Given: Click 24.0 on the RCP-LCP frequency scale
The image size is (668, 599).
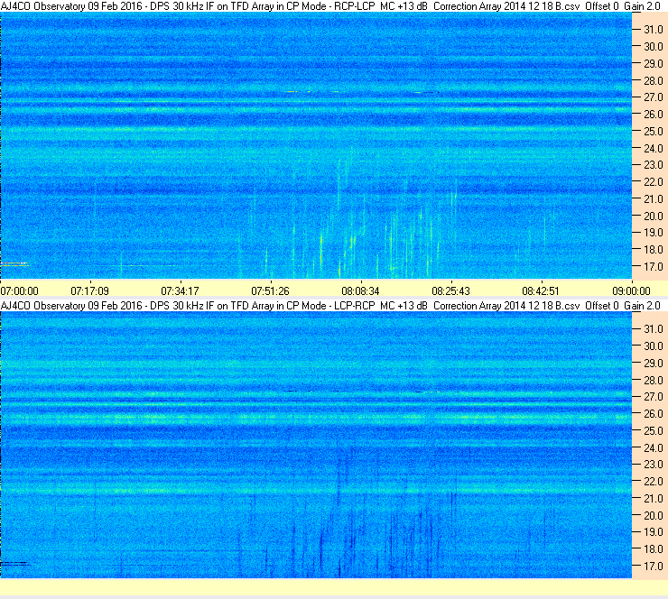Looking at the screenshot, I should [654, 148].
